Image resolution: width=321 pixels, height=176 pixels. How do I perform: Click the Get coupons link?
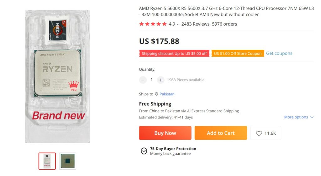point(279,53)
